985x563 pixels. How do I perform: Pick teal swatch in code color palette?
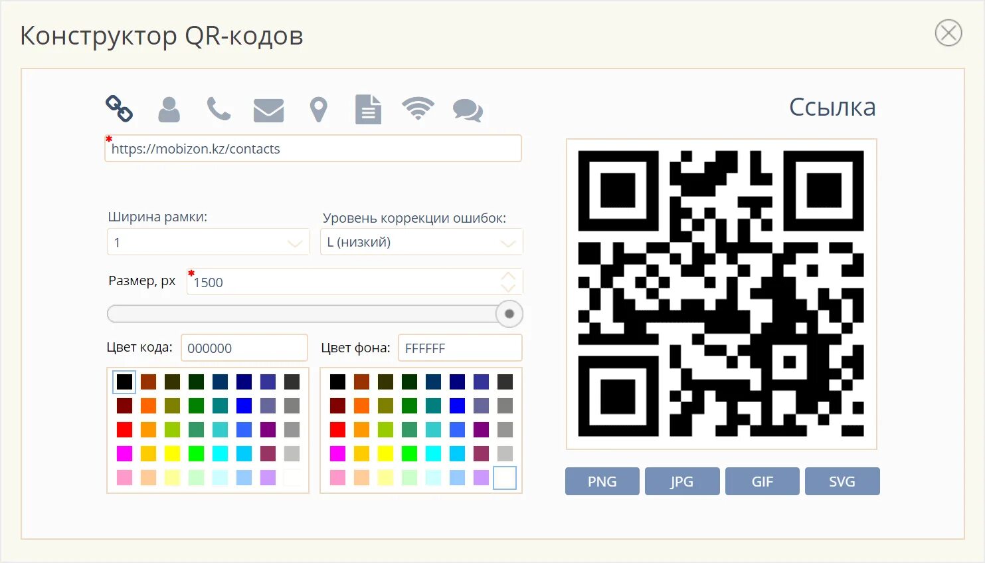(x=220, y=405)
